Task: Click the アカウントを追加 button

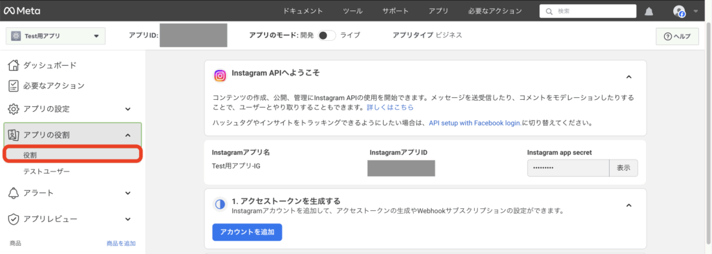Action: click(x=247, y=232)
